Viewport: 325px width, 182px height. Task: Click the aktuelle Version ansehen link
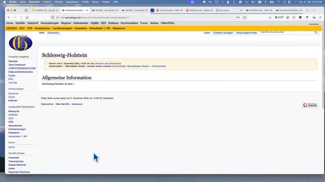tap(100, 66)
